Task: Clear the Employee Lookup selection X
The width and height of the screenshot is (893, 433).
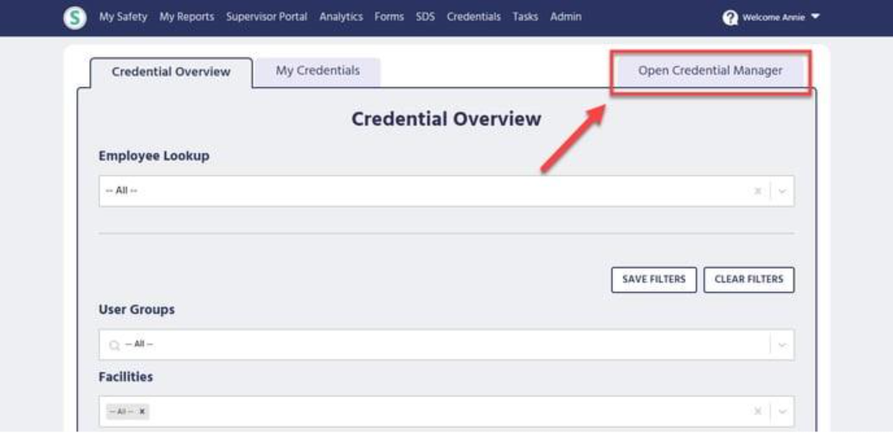Action: tap(757, 191)
